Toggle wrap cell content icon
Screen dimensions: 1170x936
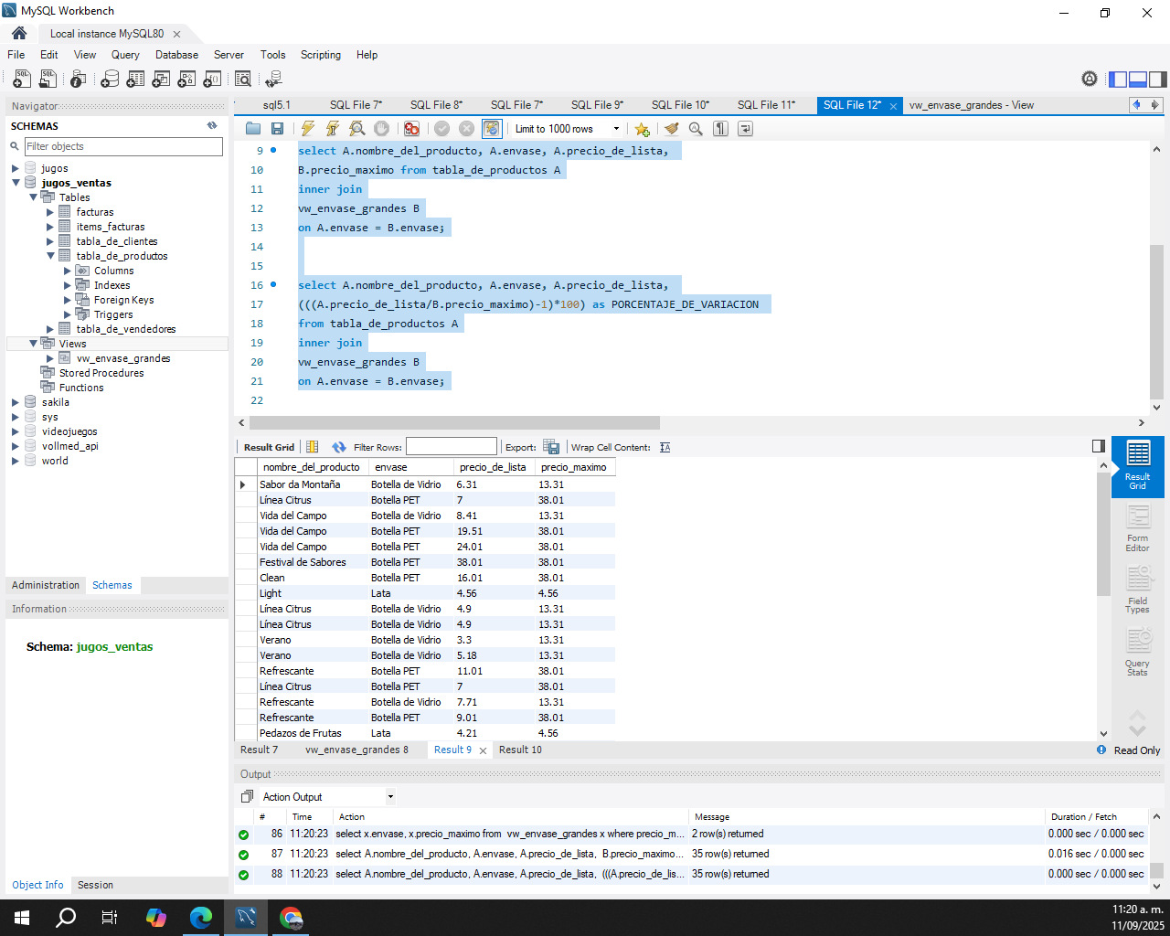(x=665, y=447)
